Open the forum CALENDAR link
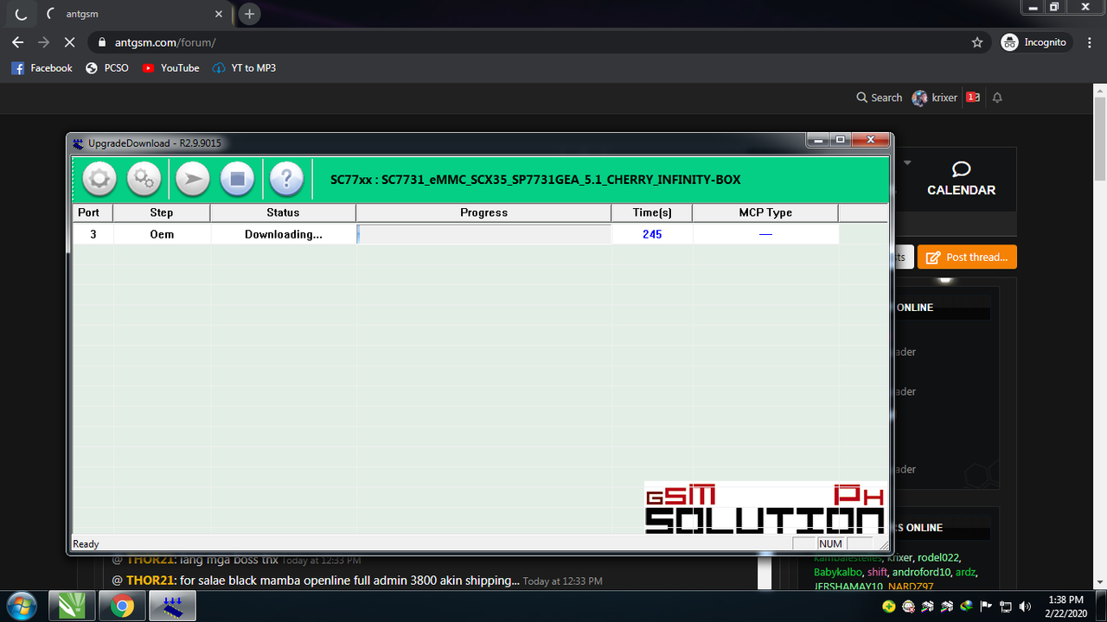This screenshot has height=622, width=1107. coord(961,180)
